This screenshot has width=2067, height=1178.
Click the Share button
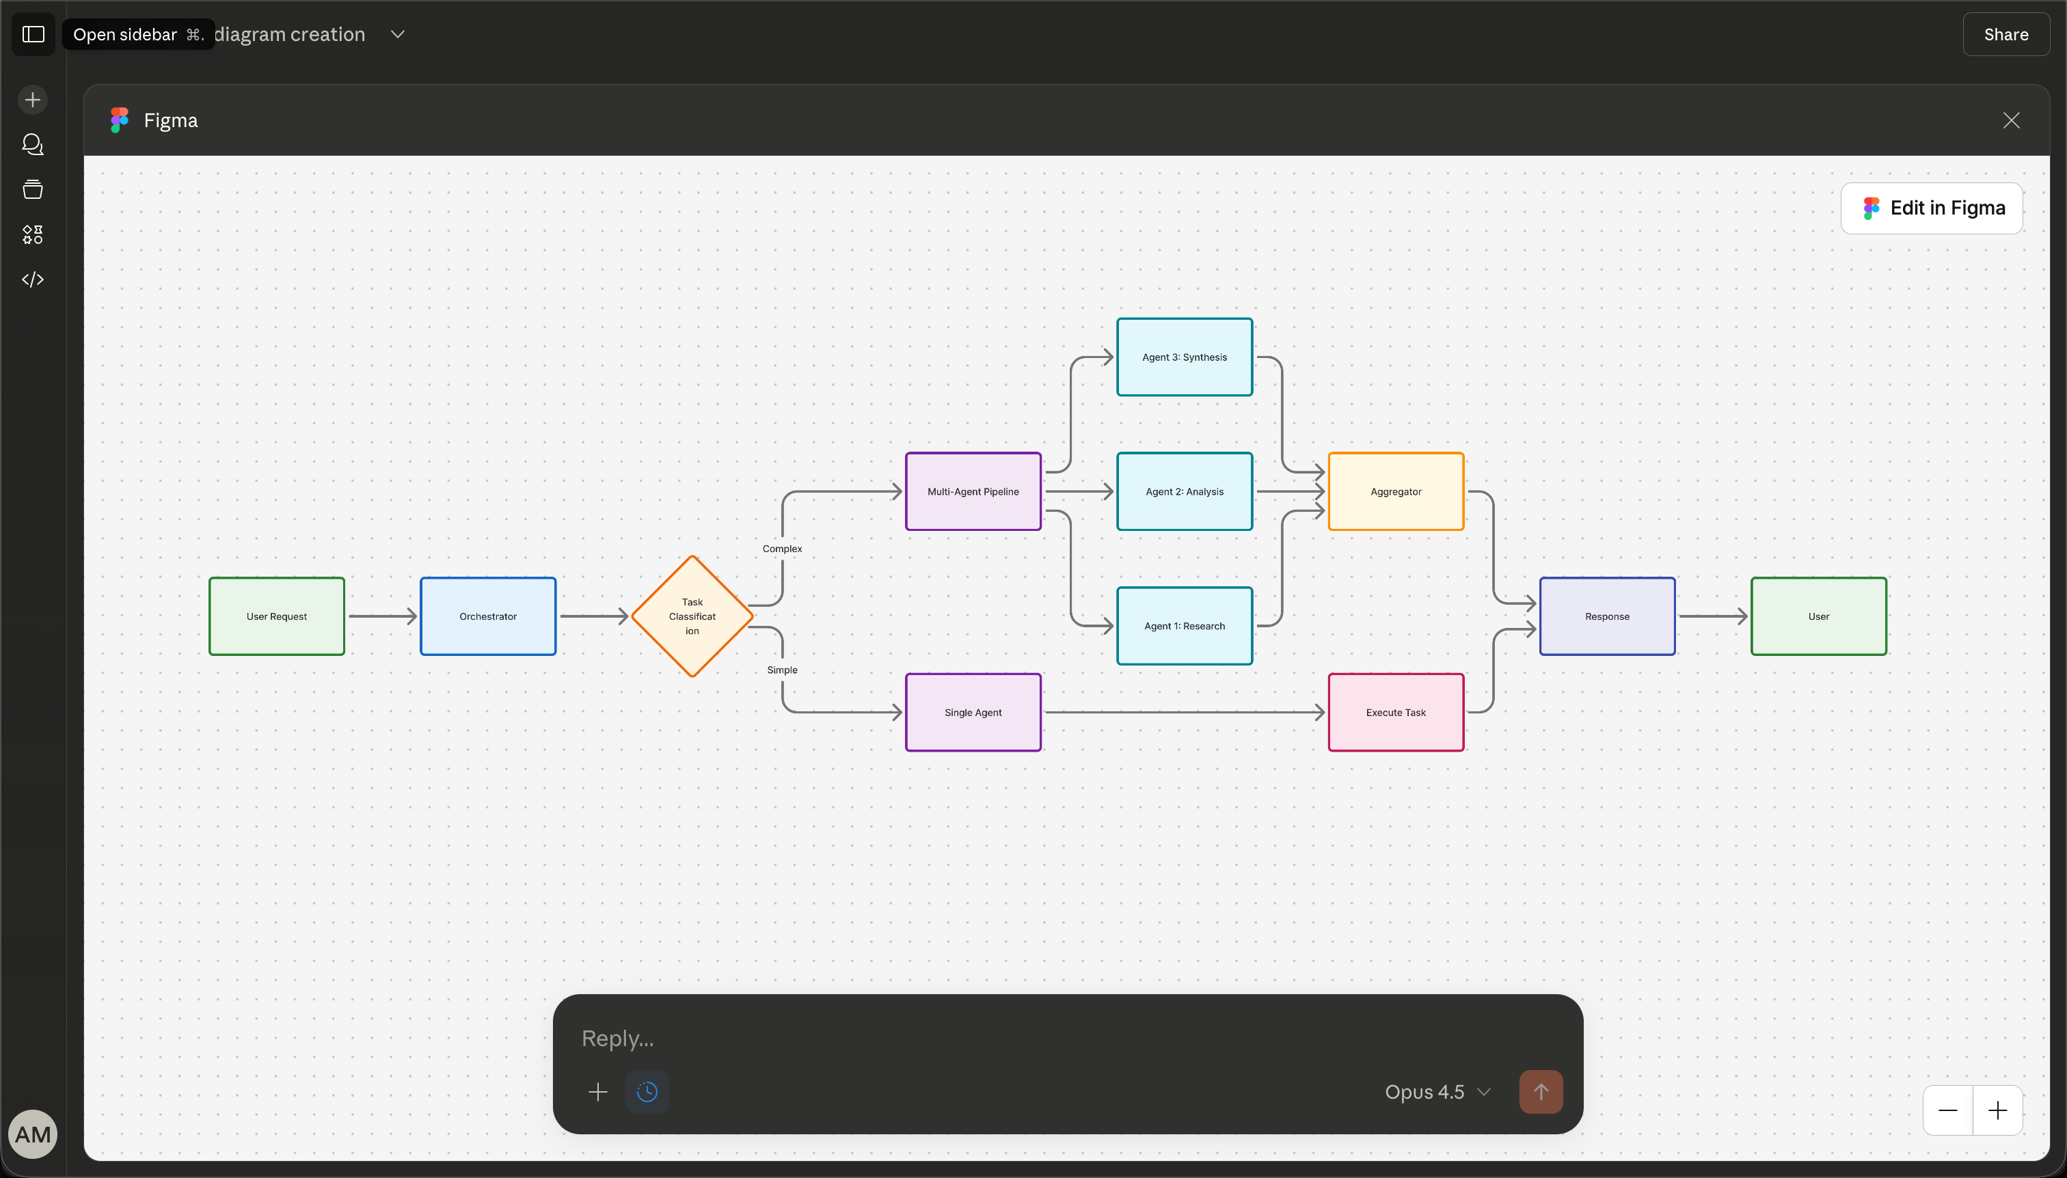(2005, 34)
